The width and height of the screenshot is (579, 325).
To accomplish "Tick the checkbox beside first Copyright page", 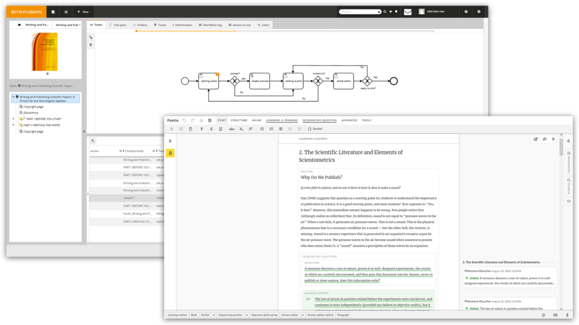I will coord(16,107).
